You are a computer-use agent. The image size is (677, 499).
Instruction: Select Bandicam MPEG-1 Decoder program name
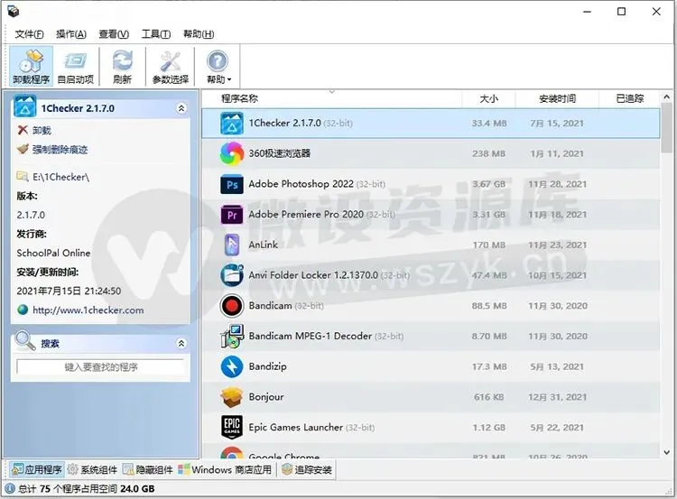click(310, 336)
